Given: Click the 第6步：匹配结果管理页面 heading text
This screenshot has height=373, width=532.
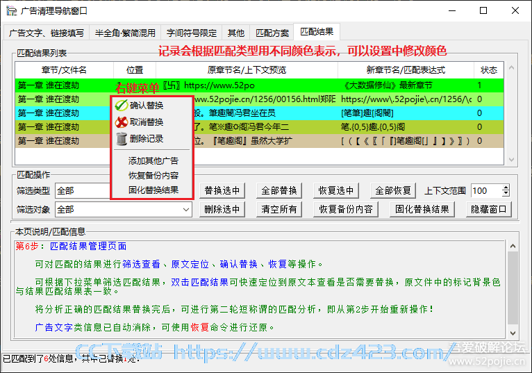Looking at the screenshot, I should [71, 247].
